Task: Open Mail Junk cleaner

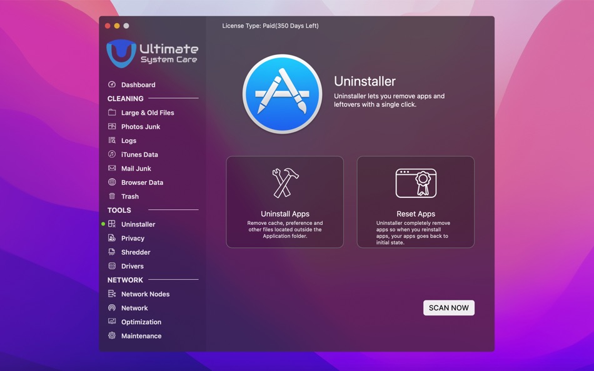Action: 136,169
